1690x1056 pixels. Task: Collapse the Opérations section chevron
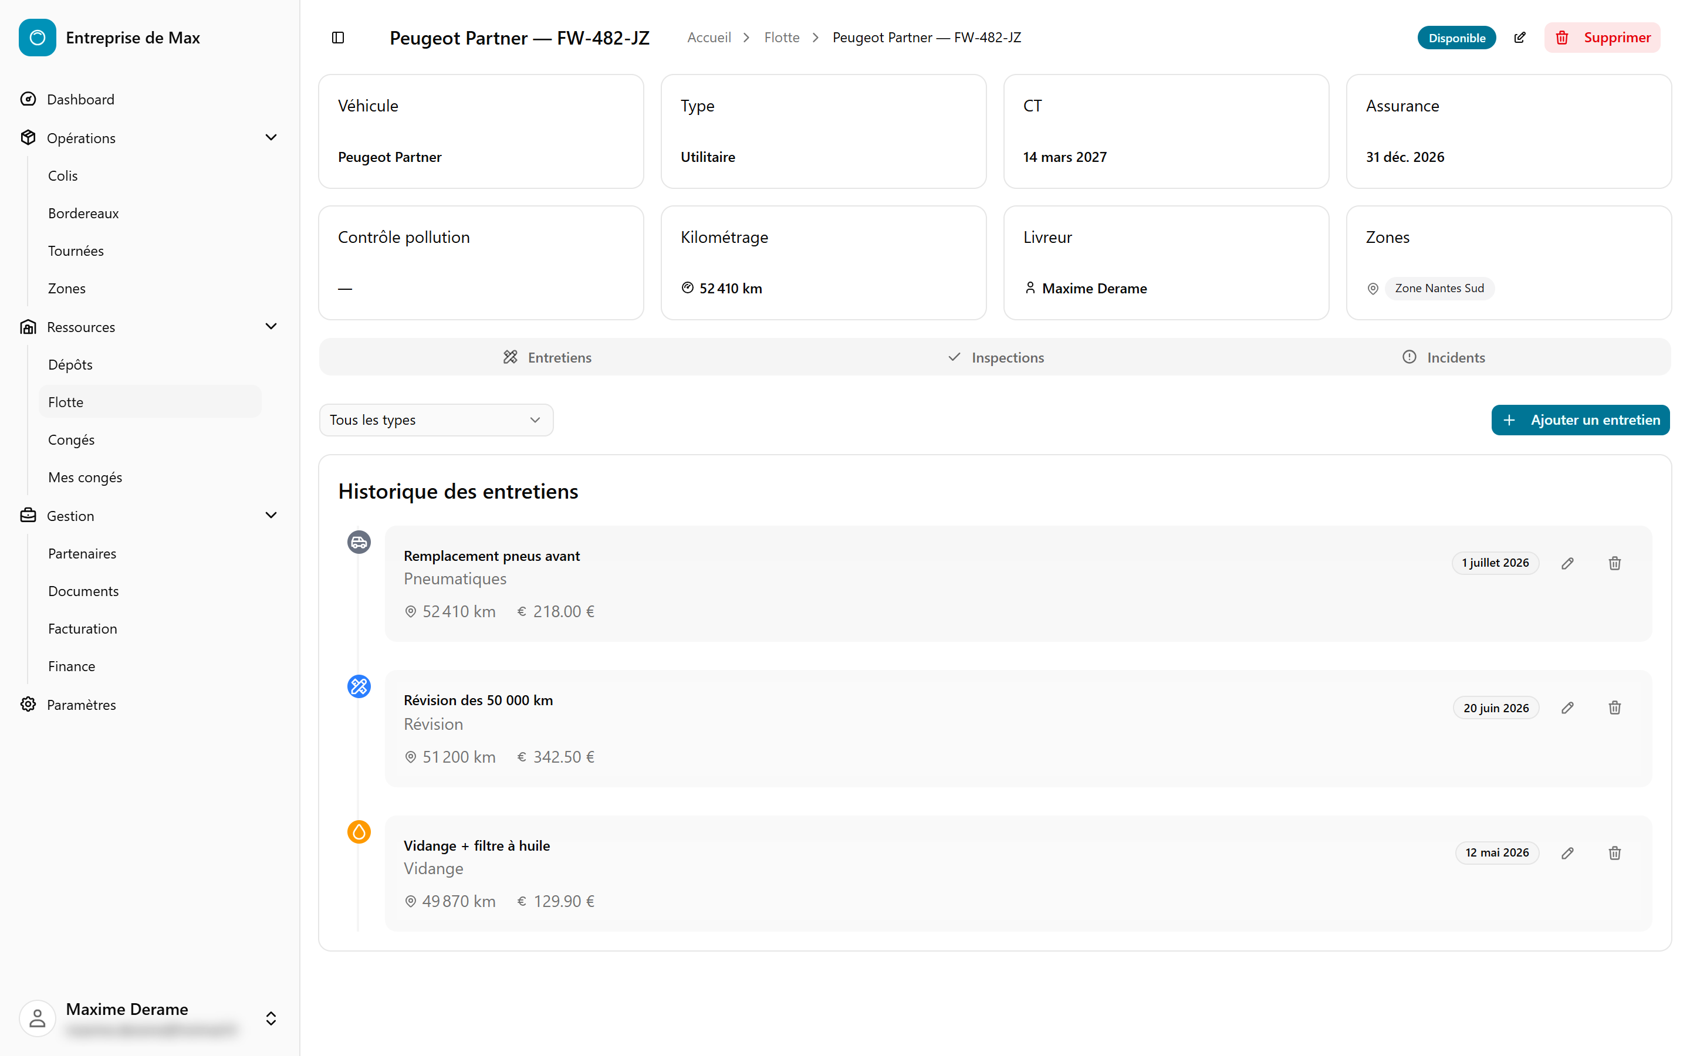[x=271, y=138]
